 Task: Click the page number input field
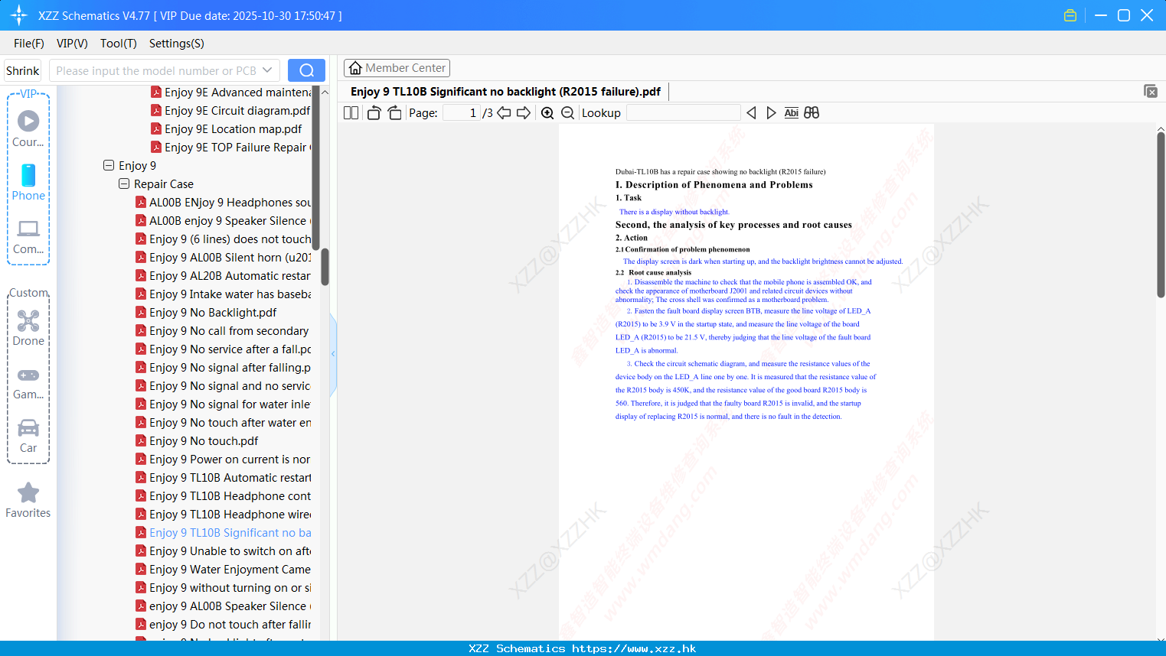tap(462, 113)
